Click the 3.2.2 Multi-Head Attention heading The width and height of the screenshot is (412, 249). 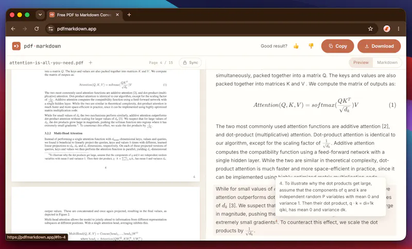click(x=63, y=134)
